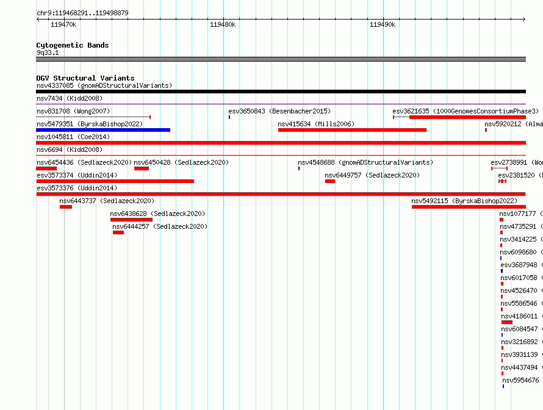Viewport: 543px width, 410px height.
Task: Select the red nsv6454436 variant bar
Action: coord(46,168)
